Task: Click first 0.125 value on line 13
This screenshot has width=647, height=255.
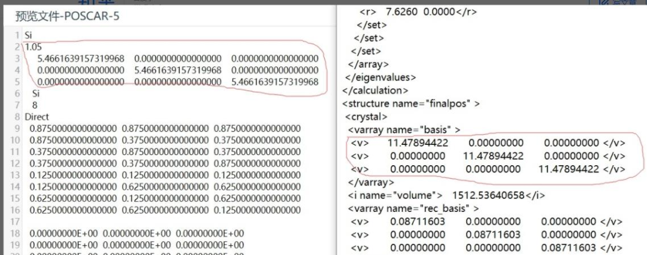Action: click(74, 175)
